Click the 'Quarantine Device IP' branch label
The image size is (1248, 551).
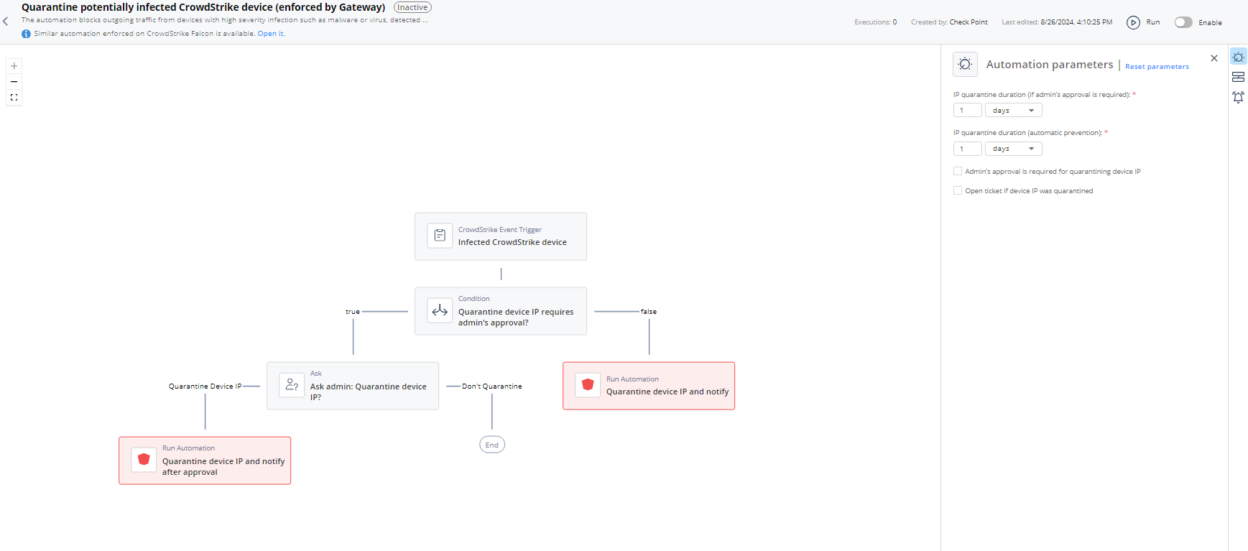pyautogui.click(x=205, y=386)
